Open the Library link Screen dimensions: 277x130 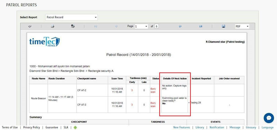tap(200, 127)
